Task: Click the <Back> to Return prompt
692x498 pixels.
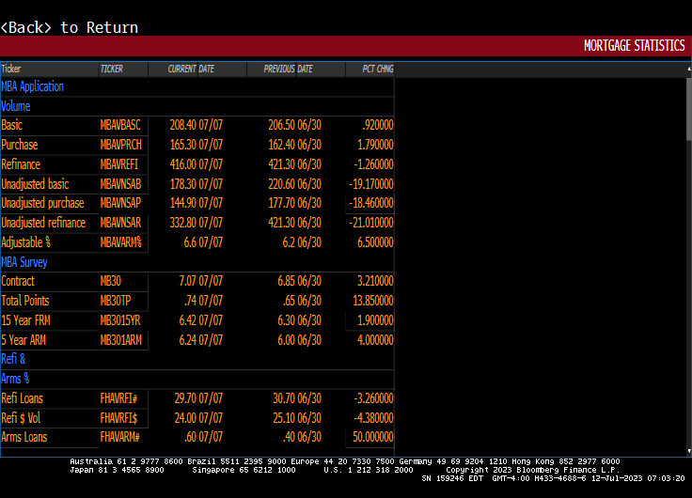Action: [70, 27]
